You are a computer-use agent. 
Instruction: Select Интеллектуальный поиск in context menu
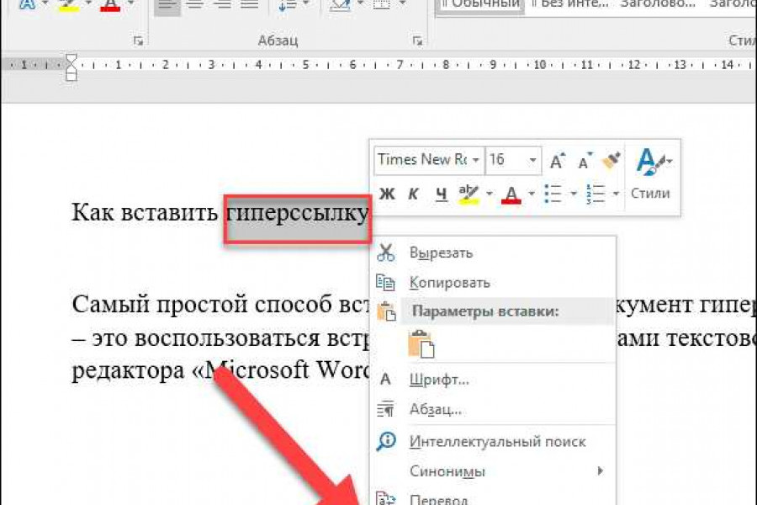tap(497, 442)
